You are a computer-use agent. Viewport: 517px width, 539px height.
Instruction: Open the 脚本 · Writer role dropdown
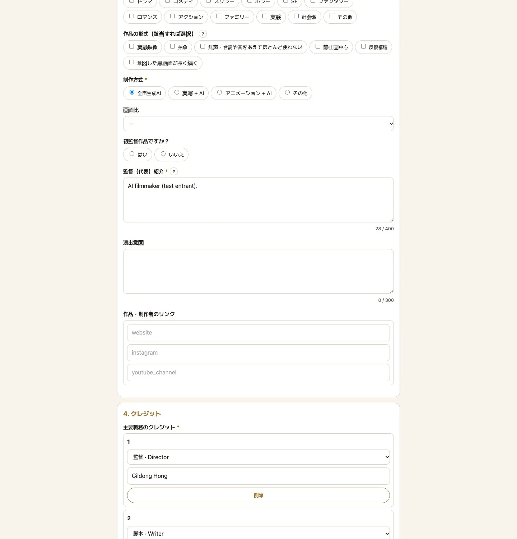(x=258, y=534)
